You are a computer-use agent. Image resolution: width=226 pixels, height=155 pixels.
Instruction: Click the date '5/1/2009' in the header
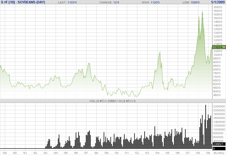pos(218,2)
